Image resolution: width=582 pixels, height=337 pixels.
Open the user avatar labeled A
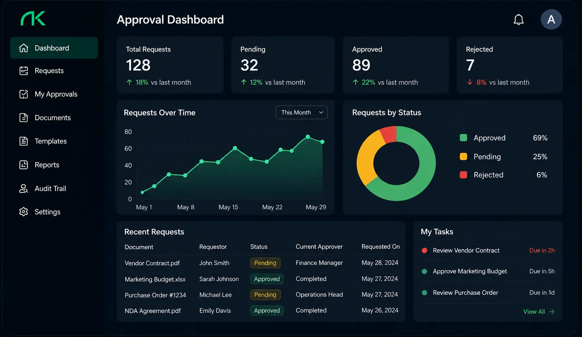551,19
